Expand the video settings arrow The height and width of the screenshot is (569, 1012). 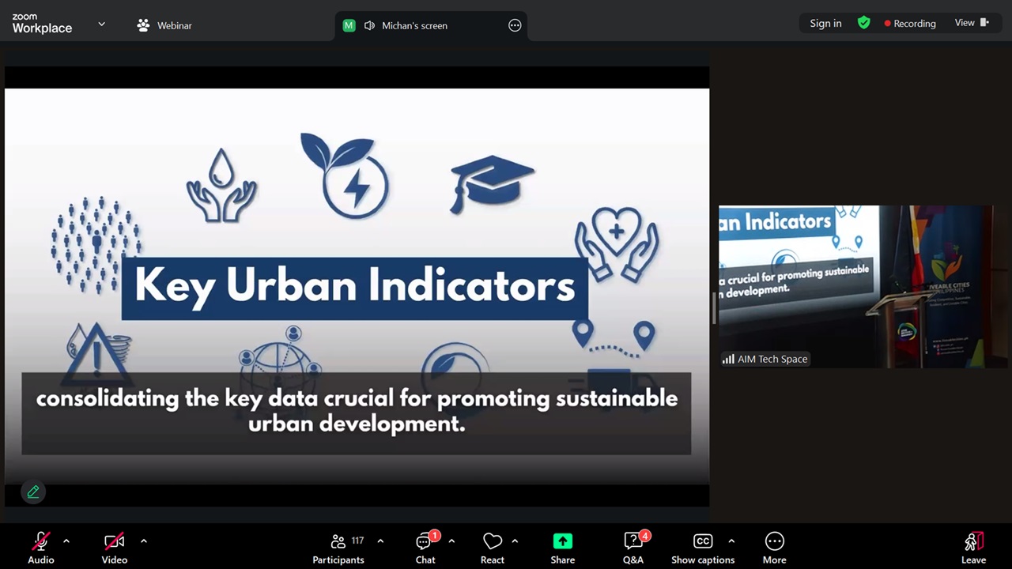(x=144, y=541)
